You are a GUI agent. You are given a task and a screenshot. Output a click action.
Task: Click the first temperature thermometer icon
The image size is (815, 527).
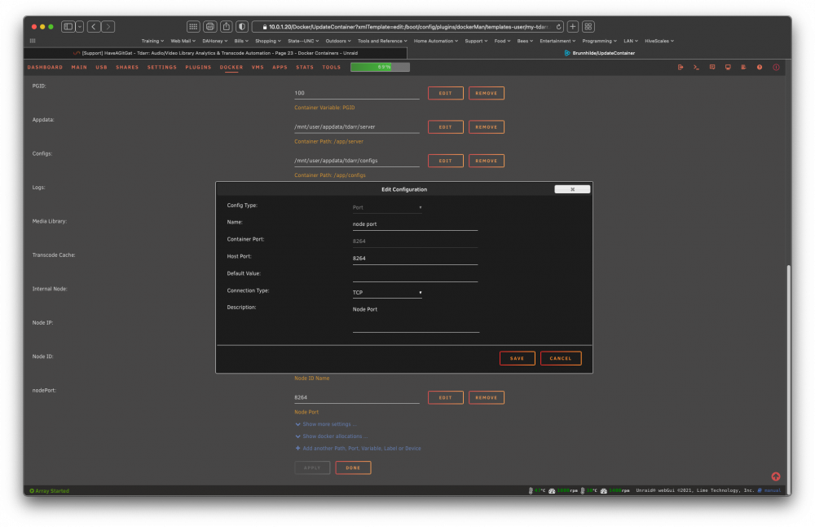(x=531, y=490)
